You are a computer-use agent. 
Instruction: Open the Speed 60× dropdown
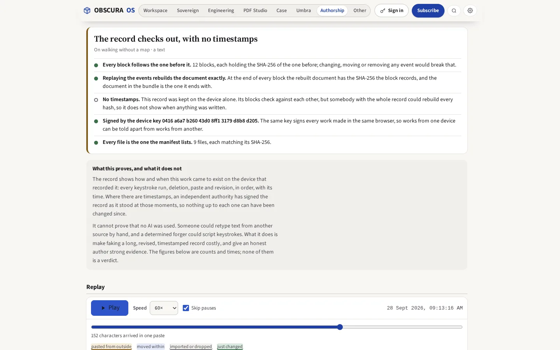click(164, 308)
